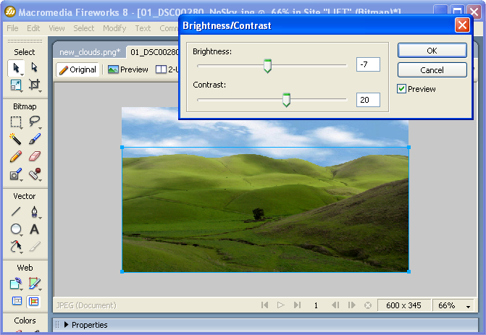This screenshot has width=486, height=335.
Task: Select the Text tool
Action: [34, 229]
